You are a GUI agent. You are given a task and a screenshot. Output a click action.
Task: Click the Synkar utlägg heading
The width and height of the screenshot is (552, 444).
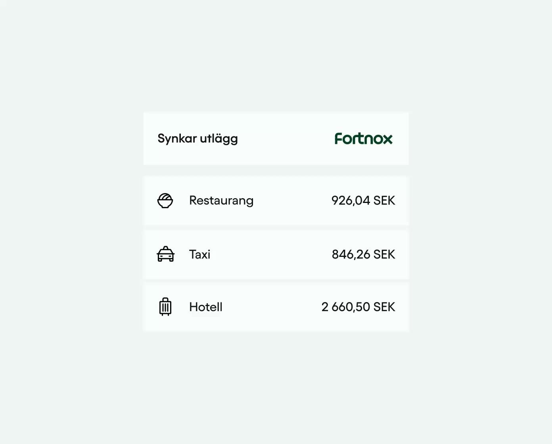click(197, 139)
